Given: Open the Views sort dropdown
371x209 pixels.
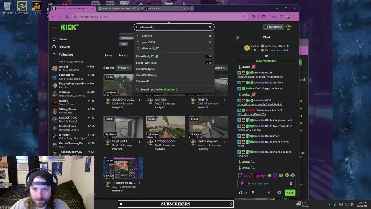Looking at the screenshot, I should pos(123,68).
